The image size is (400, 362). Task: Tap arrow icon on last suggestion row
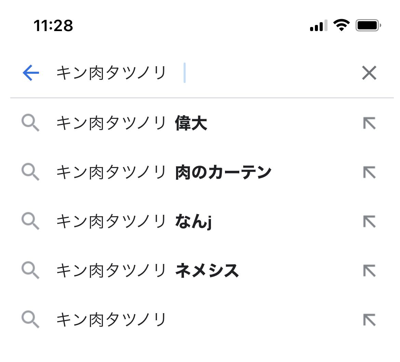(x=369, y=320)
